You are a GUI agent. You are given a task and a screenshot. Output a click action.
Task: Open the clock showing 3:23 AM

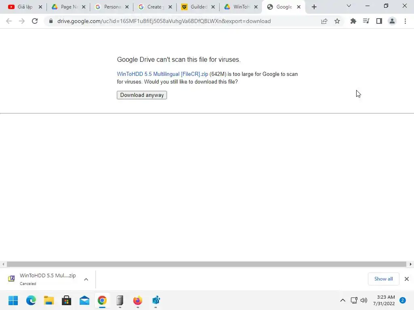point(384,300)
